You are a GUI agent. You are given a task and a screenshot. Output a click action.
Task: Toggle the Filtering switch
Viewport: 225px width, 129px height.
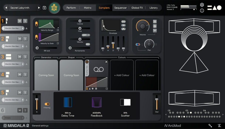click(x=47, y=104)
